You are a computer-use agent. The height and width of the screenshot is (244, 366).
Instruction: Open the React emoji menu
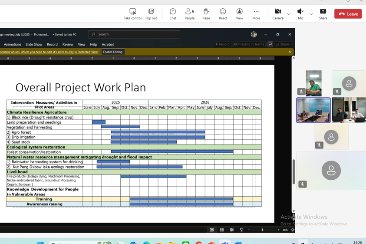tap(223, 14)
